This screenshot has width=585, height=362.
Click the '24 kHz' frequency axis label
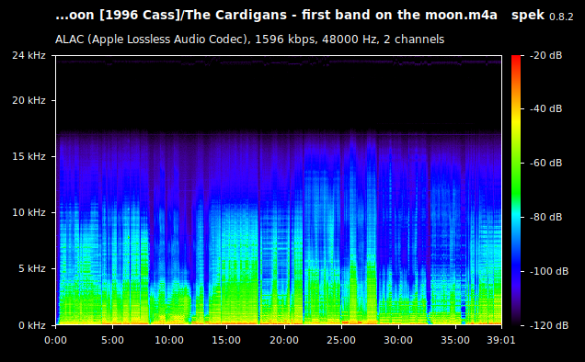(29, 55)
